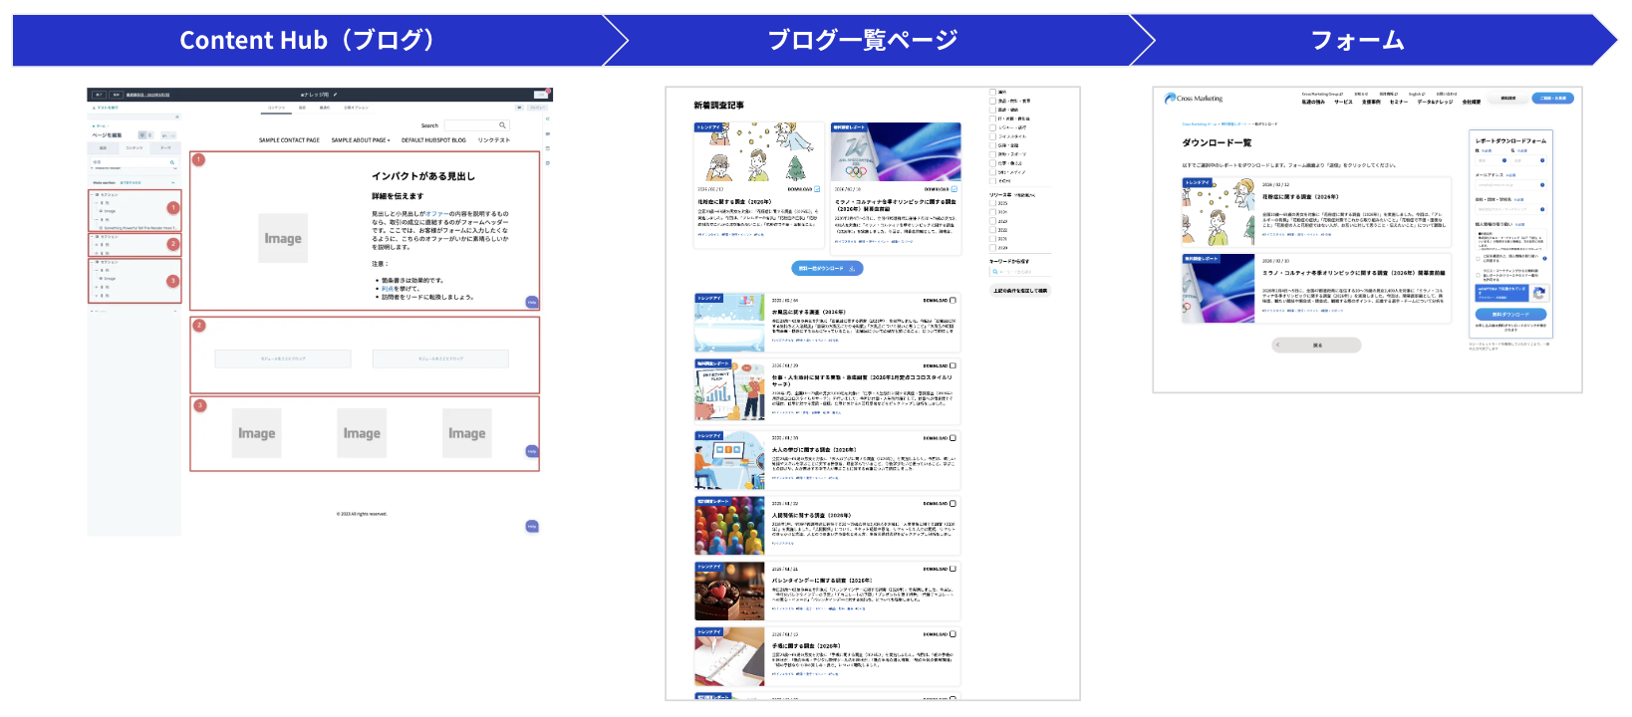Select the 追加 tab in the editor sidebar
Screen dimensions: 1632x717
(103, 147)
